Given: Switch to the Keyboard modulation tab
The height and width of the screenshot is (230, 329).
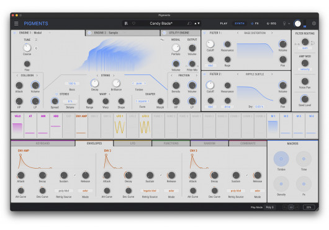Looking at the screenshot, I should (43, 143).
